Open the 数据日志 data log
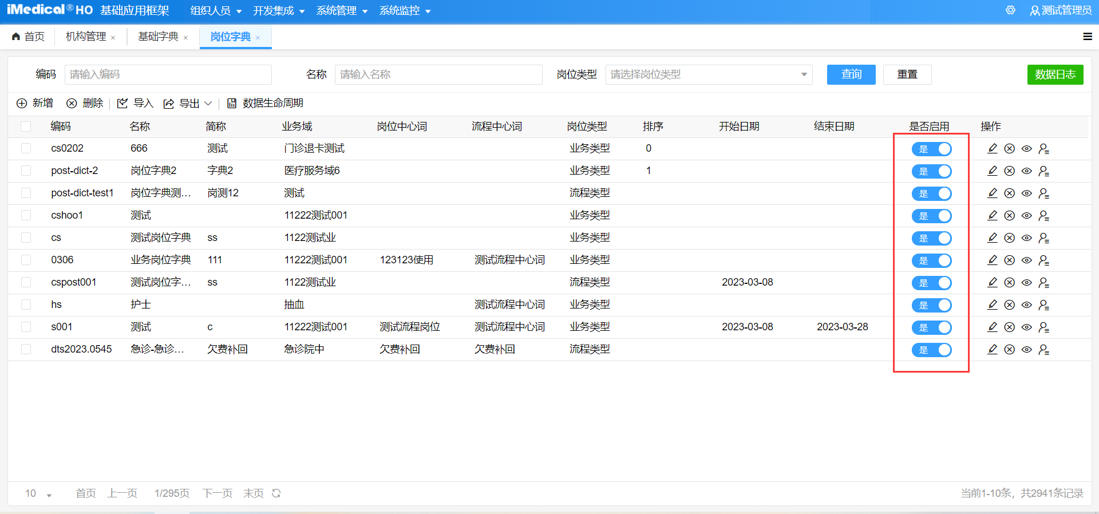Image resolution: width=1099 pixels, height=514 pixels. (x=1055, y=74)
